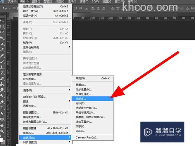Screen dimensions: 195x146
Task: Select the Horizontal Type tool
Action: coord(2,108)
